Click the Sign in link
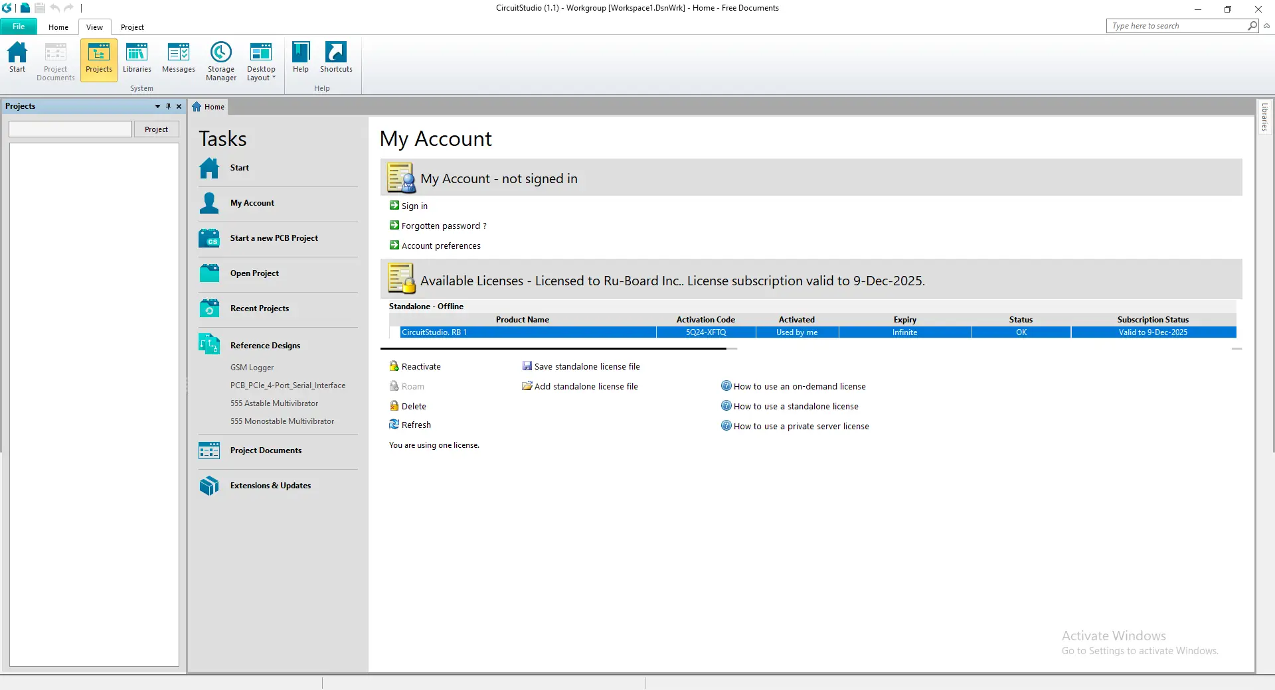Image resolution: width=1275 pixels, height=690 pixels. click(414, 206)
